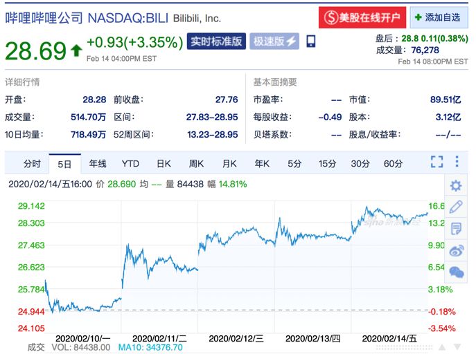Select the 分时 chart tab
This screenshot has width=476, height=354.
tap(32, 164)
